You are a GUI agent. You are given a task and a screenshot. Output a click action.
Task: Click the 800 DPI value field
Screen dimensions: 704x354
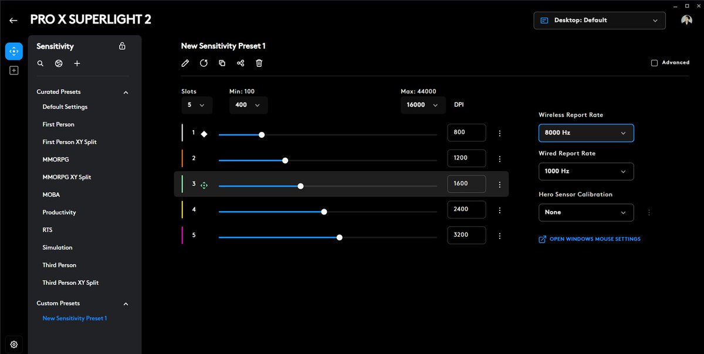[x=466, y=132]
